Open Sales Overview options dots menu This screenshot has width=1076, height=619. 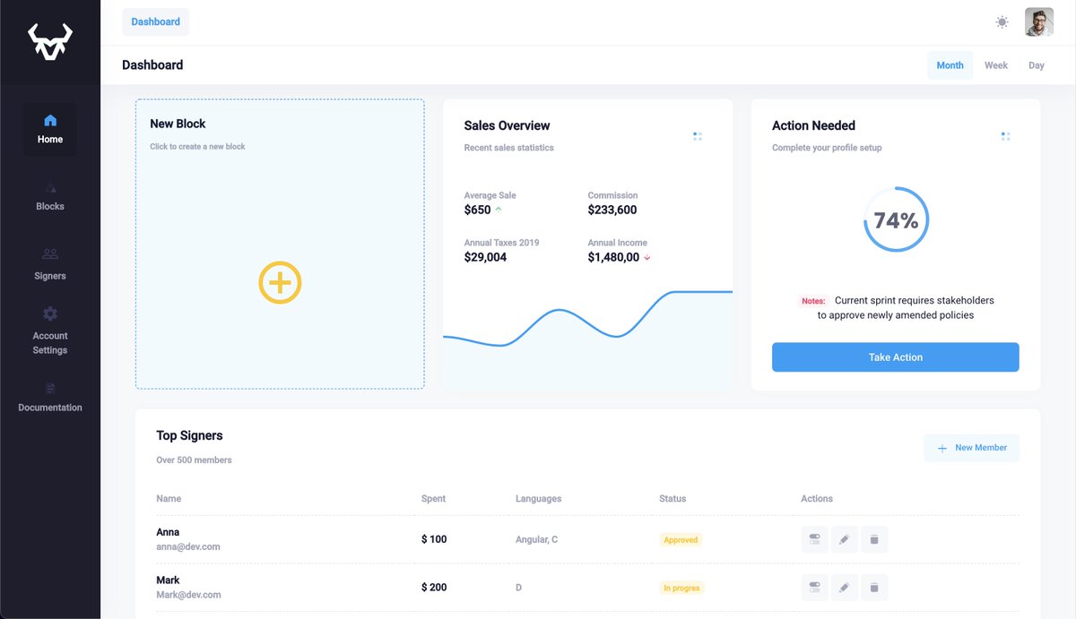click(x=698, y=136)
